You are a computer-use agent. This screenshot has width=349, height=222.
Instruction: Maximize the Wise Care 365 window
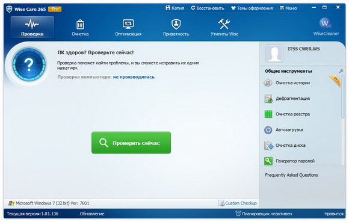[324, 7]
